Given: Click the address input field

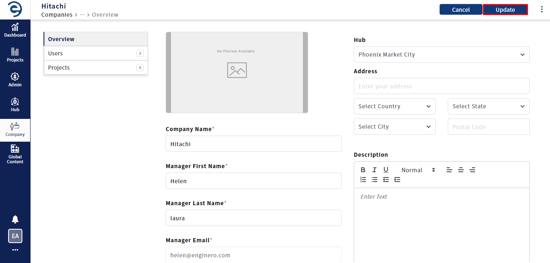Looking at the screenshot, I should (442, 86).
